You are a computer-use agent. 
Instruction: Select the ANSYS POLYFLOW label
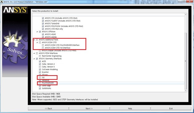[x=64, y=26]
